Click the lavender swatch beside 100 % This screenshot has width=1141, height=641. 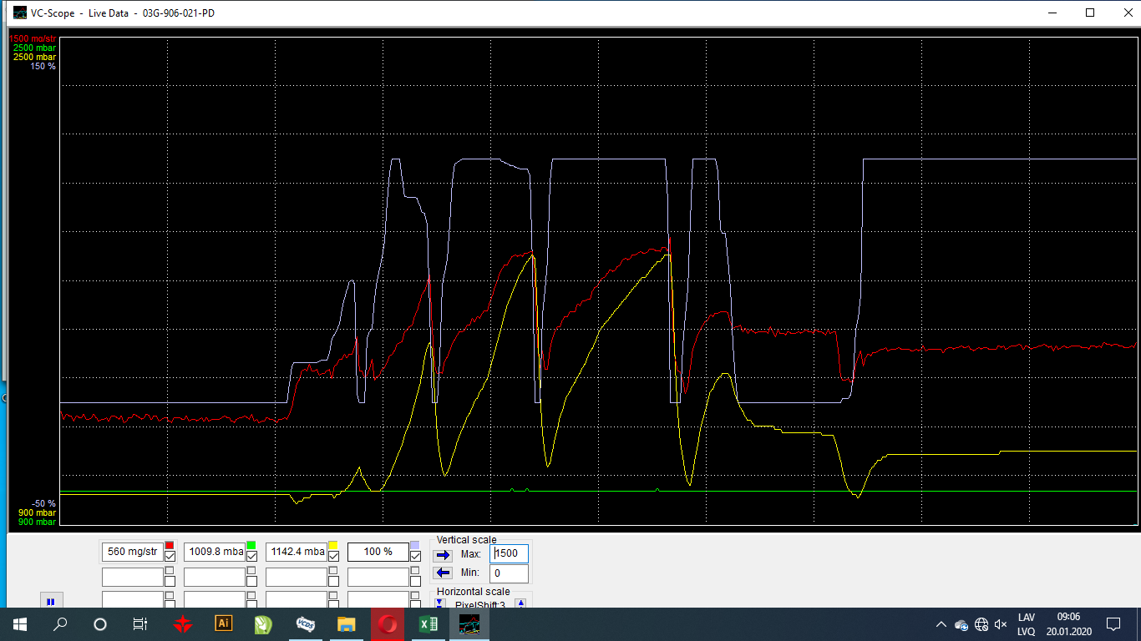[x=415, y=546]
